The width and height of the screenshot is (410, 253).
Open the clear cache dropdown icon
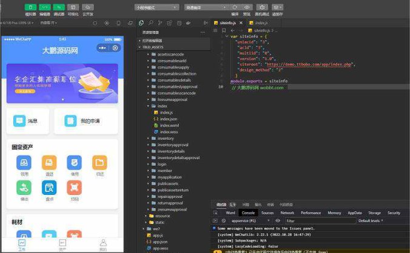(277, 7)
